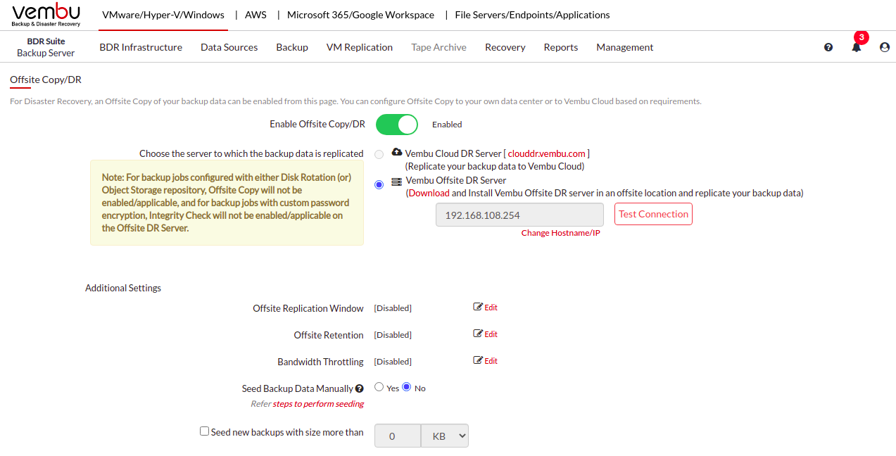Screen dimensions: 896x456
Task: Click the Test Connection button
Action: 653,214
